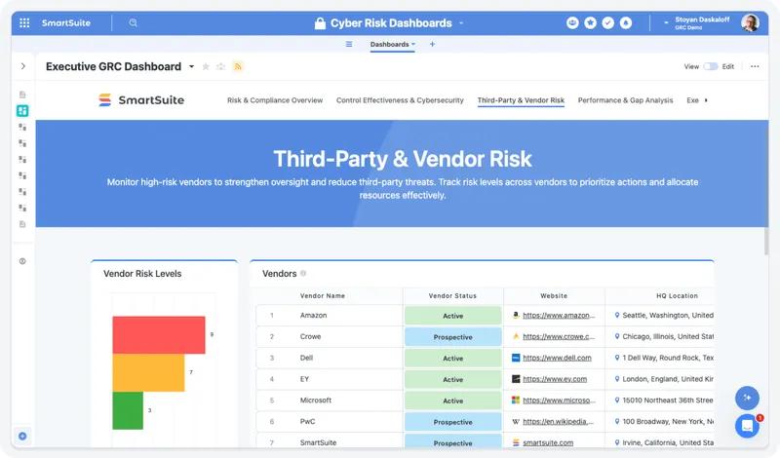Open the three-dot more options menu
The height and width of the screenshot is (458, 780).
pyautogui.click(x=755, y=66)
